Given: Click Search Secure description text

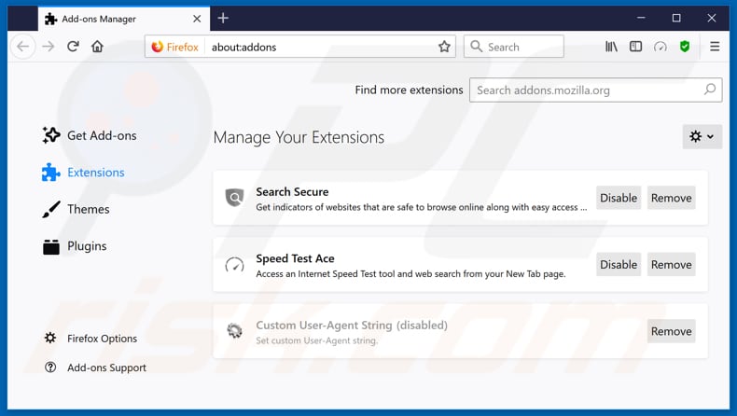Looking at the screenshot, I should pyautogui.click(x=421, y=207).
